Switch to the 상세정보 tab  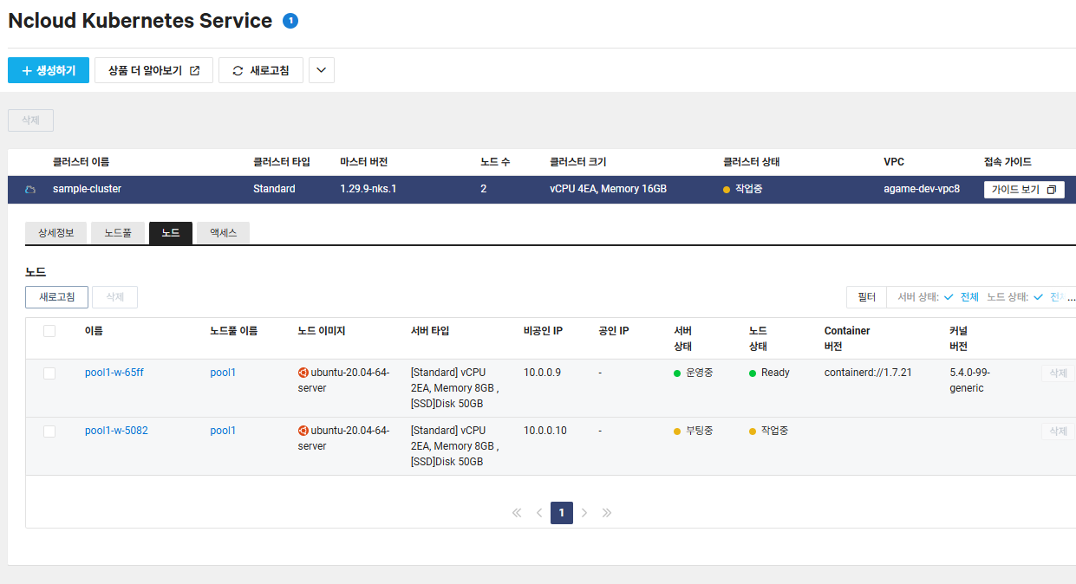click(56, 233)
